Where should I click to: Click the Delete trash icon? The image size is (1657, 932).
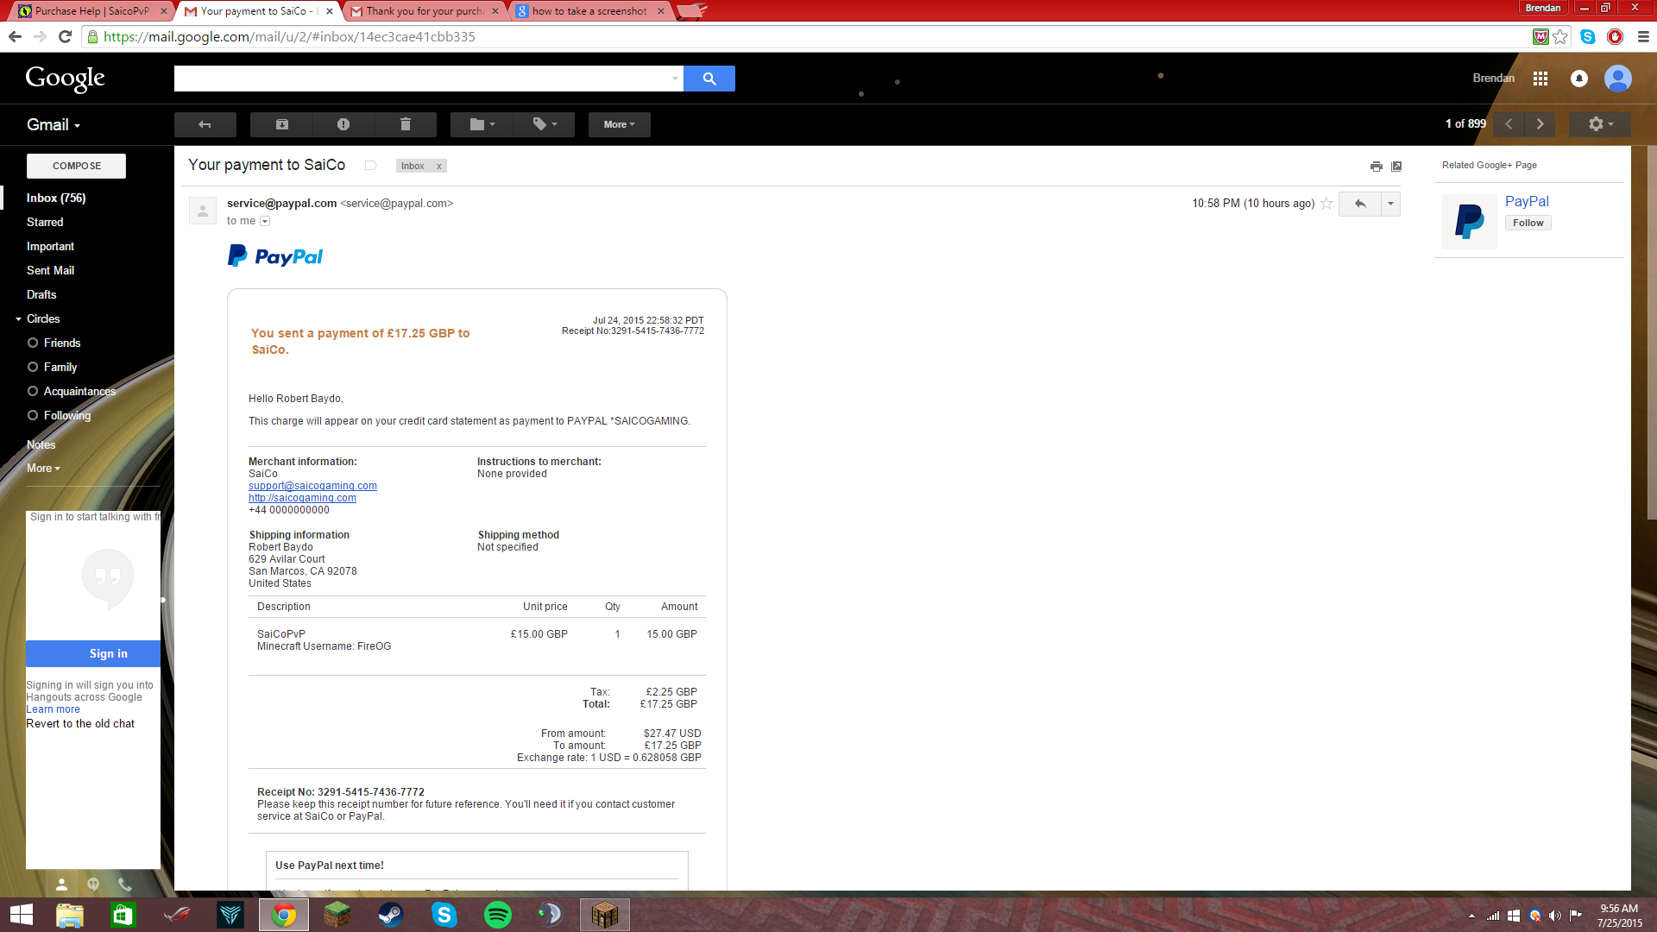tap(406, 124)
